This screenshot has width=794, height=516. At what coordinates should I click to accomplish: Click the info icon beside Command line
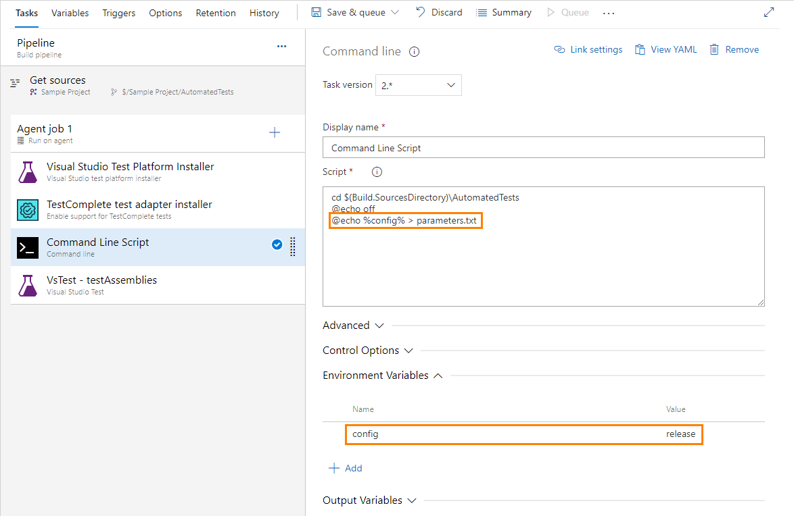(413, 51)
